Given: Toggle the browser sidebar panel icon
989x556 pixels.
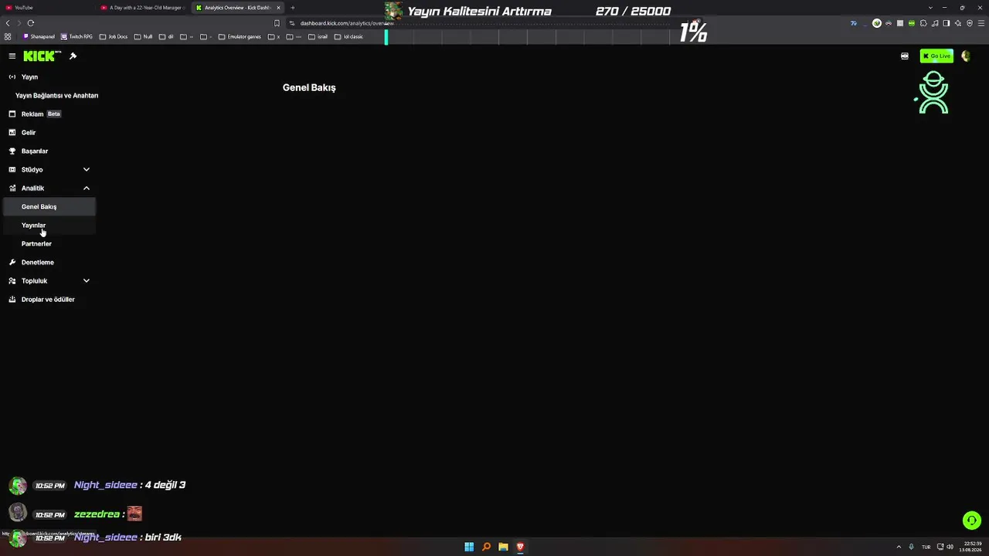Looking at the screenshot, I should coord(947,23).
